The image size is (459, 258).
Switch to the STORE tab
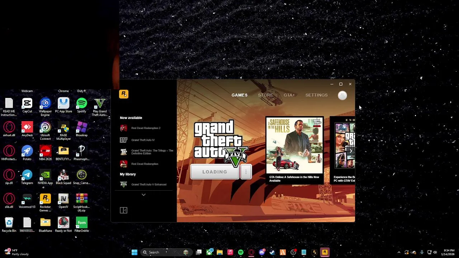[265, 95]
